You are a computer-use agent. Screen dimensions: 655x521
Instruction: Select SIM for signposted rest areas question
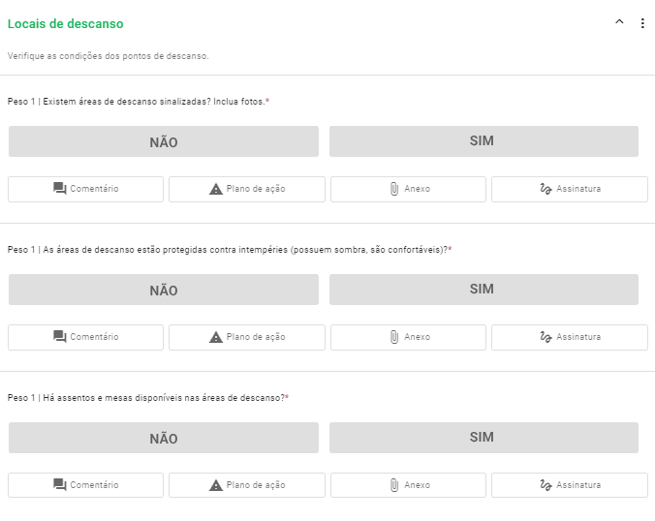(483, 141)
